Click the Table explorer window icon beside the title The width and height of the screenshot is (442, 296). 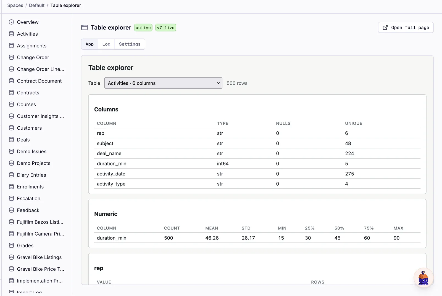(84, 28)
